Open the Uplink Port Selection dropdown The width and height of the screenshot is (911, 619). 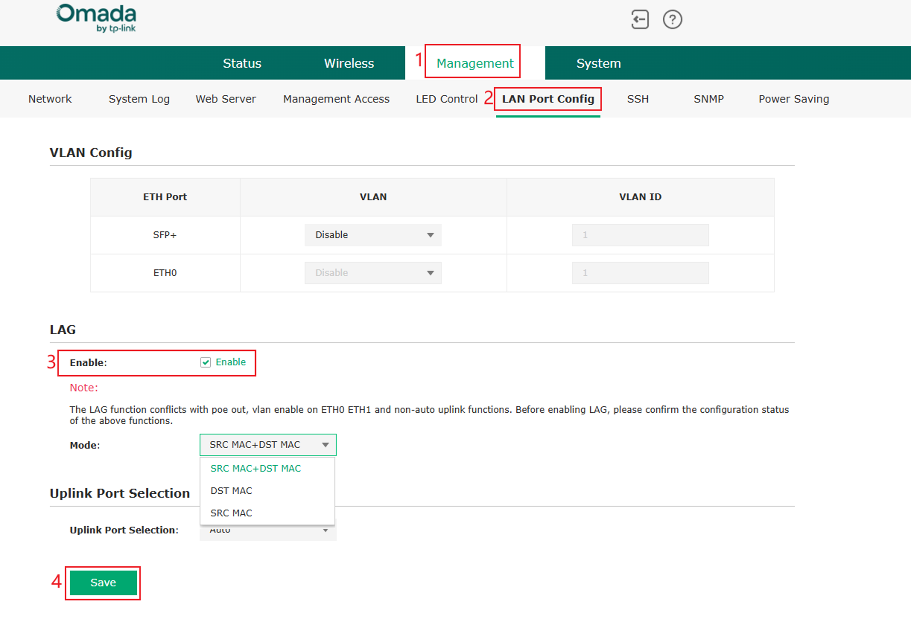268,532
